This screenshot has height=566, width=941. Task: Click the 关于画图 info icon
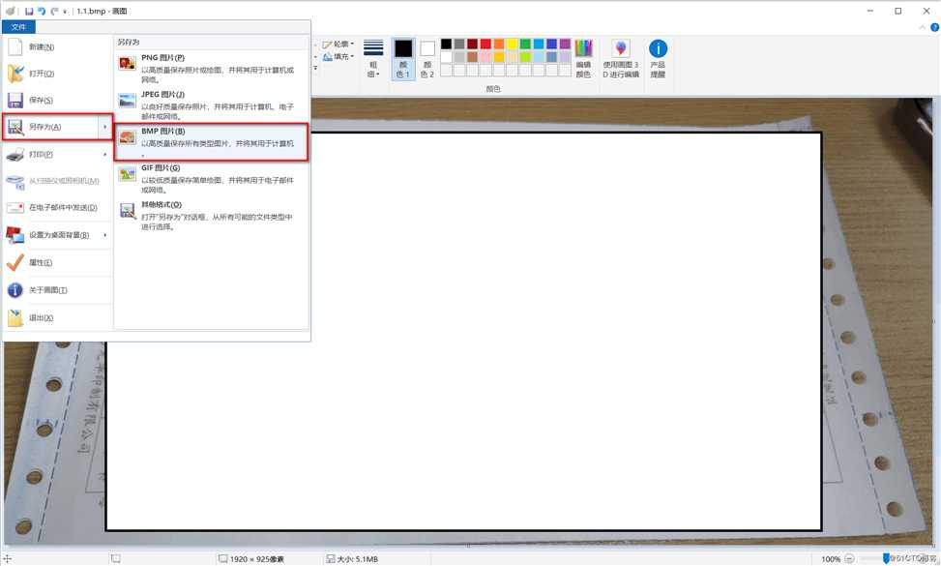point(15,290)
